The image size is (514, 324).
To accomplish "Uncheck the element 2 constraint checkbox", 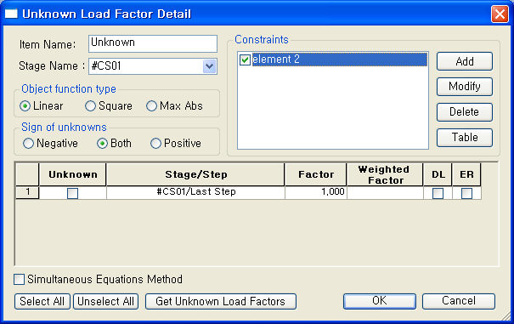I will click(x=245, y=60).
